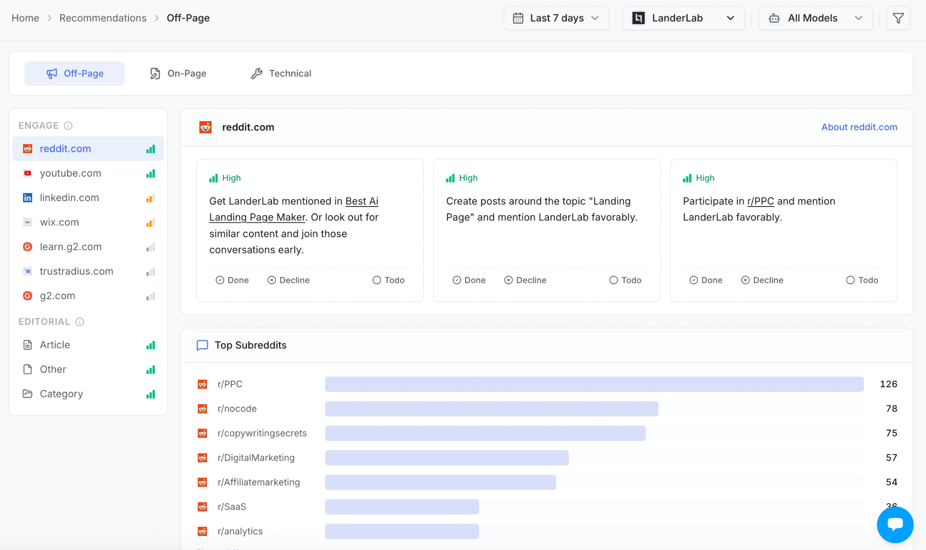Go to Recommendations in the breadcrumb
The image size is (926, 550).
(103, 18)
